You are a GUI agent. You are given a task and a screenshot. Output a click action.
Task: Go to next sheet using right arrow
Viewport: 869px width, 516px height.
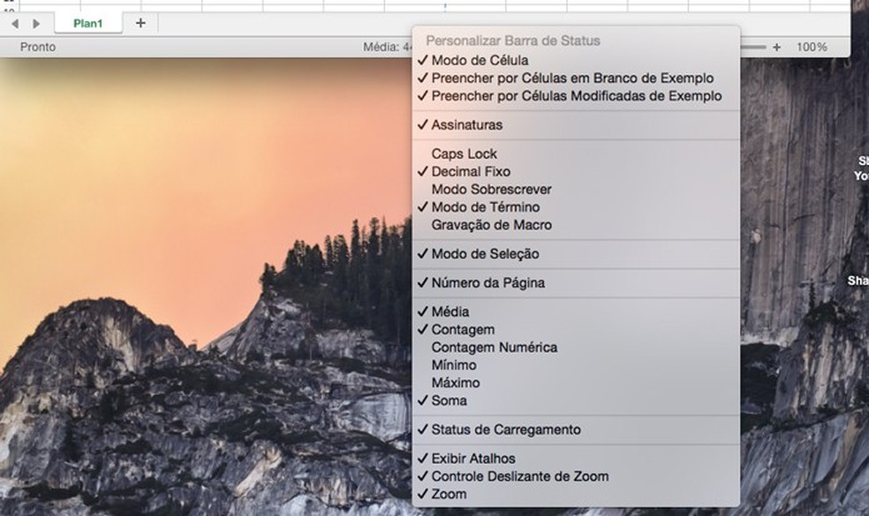click(36, 23)
